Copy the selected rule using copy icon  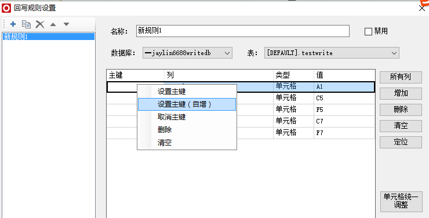(26, 24)
